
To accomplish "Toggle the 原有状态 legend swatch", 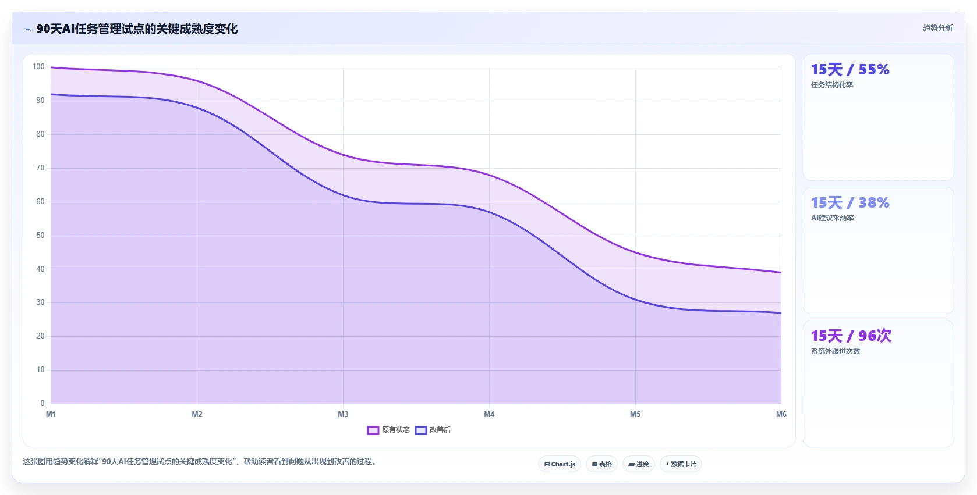I will [373, 430].
